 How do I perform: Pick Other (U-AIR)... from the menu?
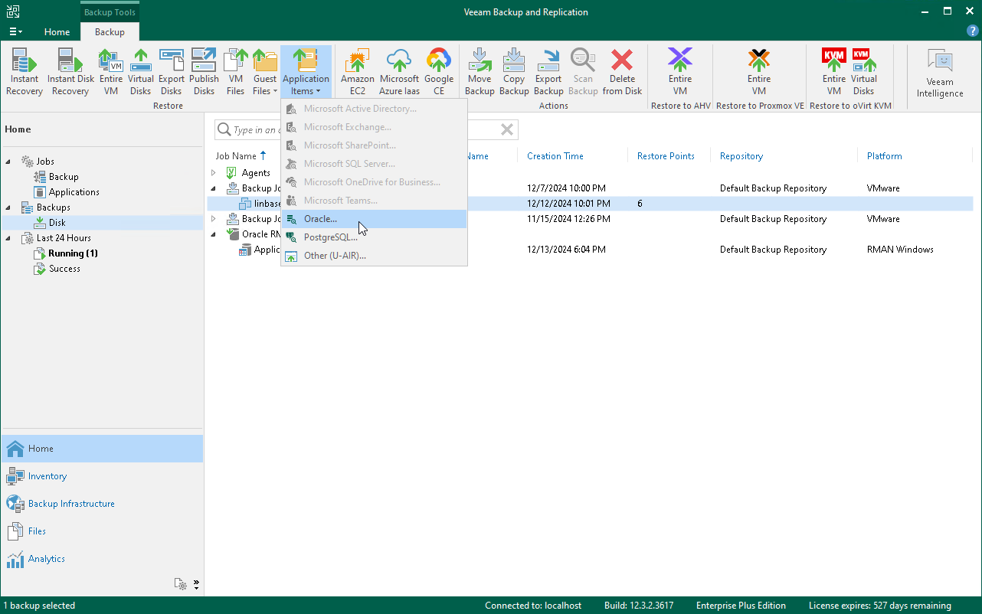click(x=375, y=256)
